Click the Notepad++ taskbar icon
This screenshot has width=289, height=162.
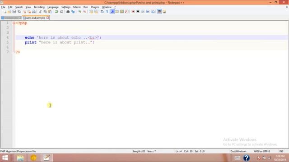click(47, 157)
